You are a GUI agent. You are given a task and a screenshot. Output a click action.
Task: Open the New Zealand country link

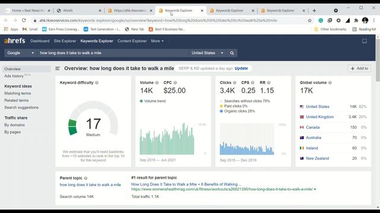pos(317,159)
